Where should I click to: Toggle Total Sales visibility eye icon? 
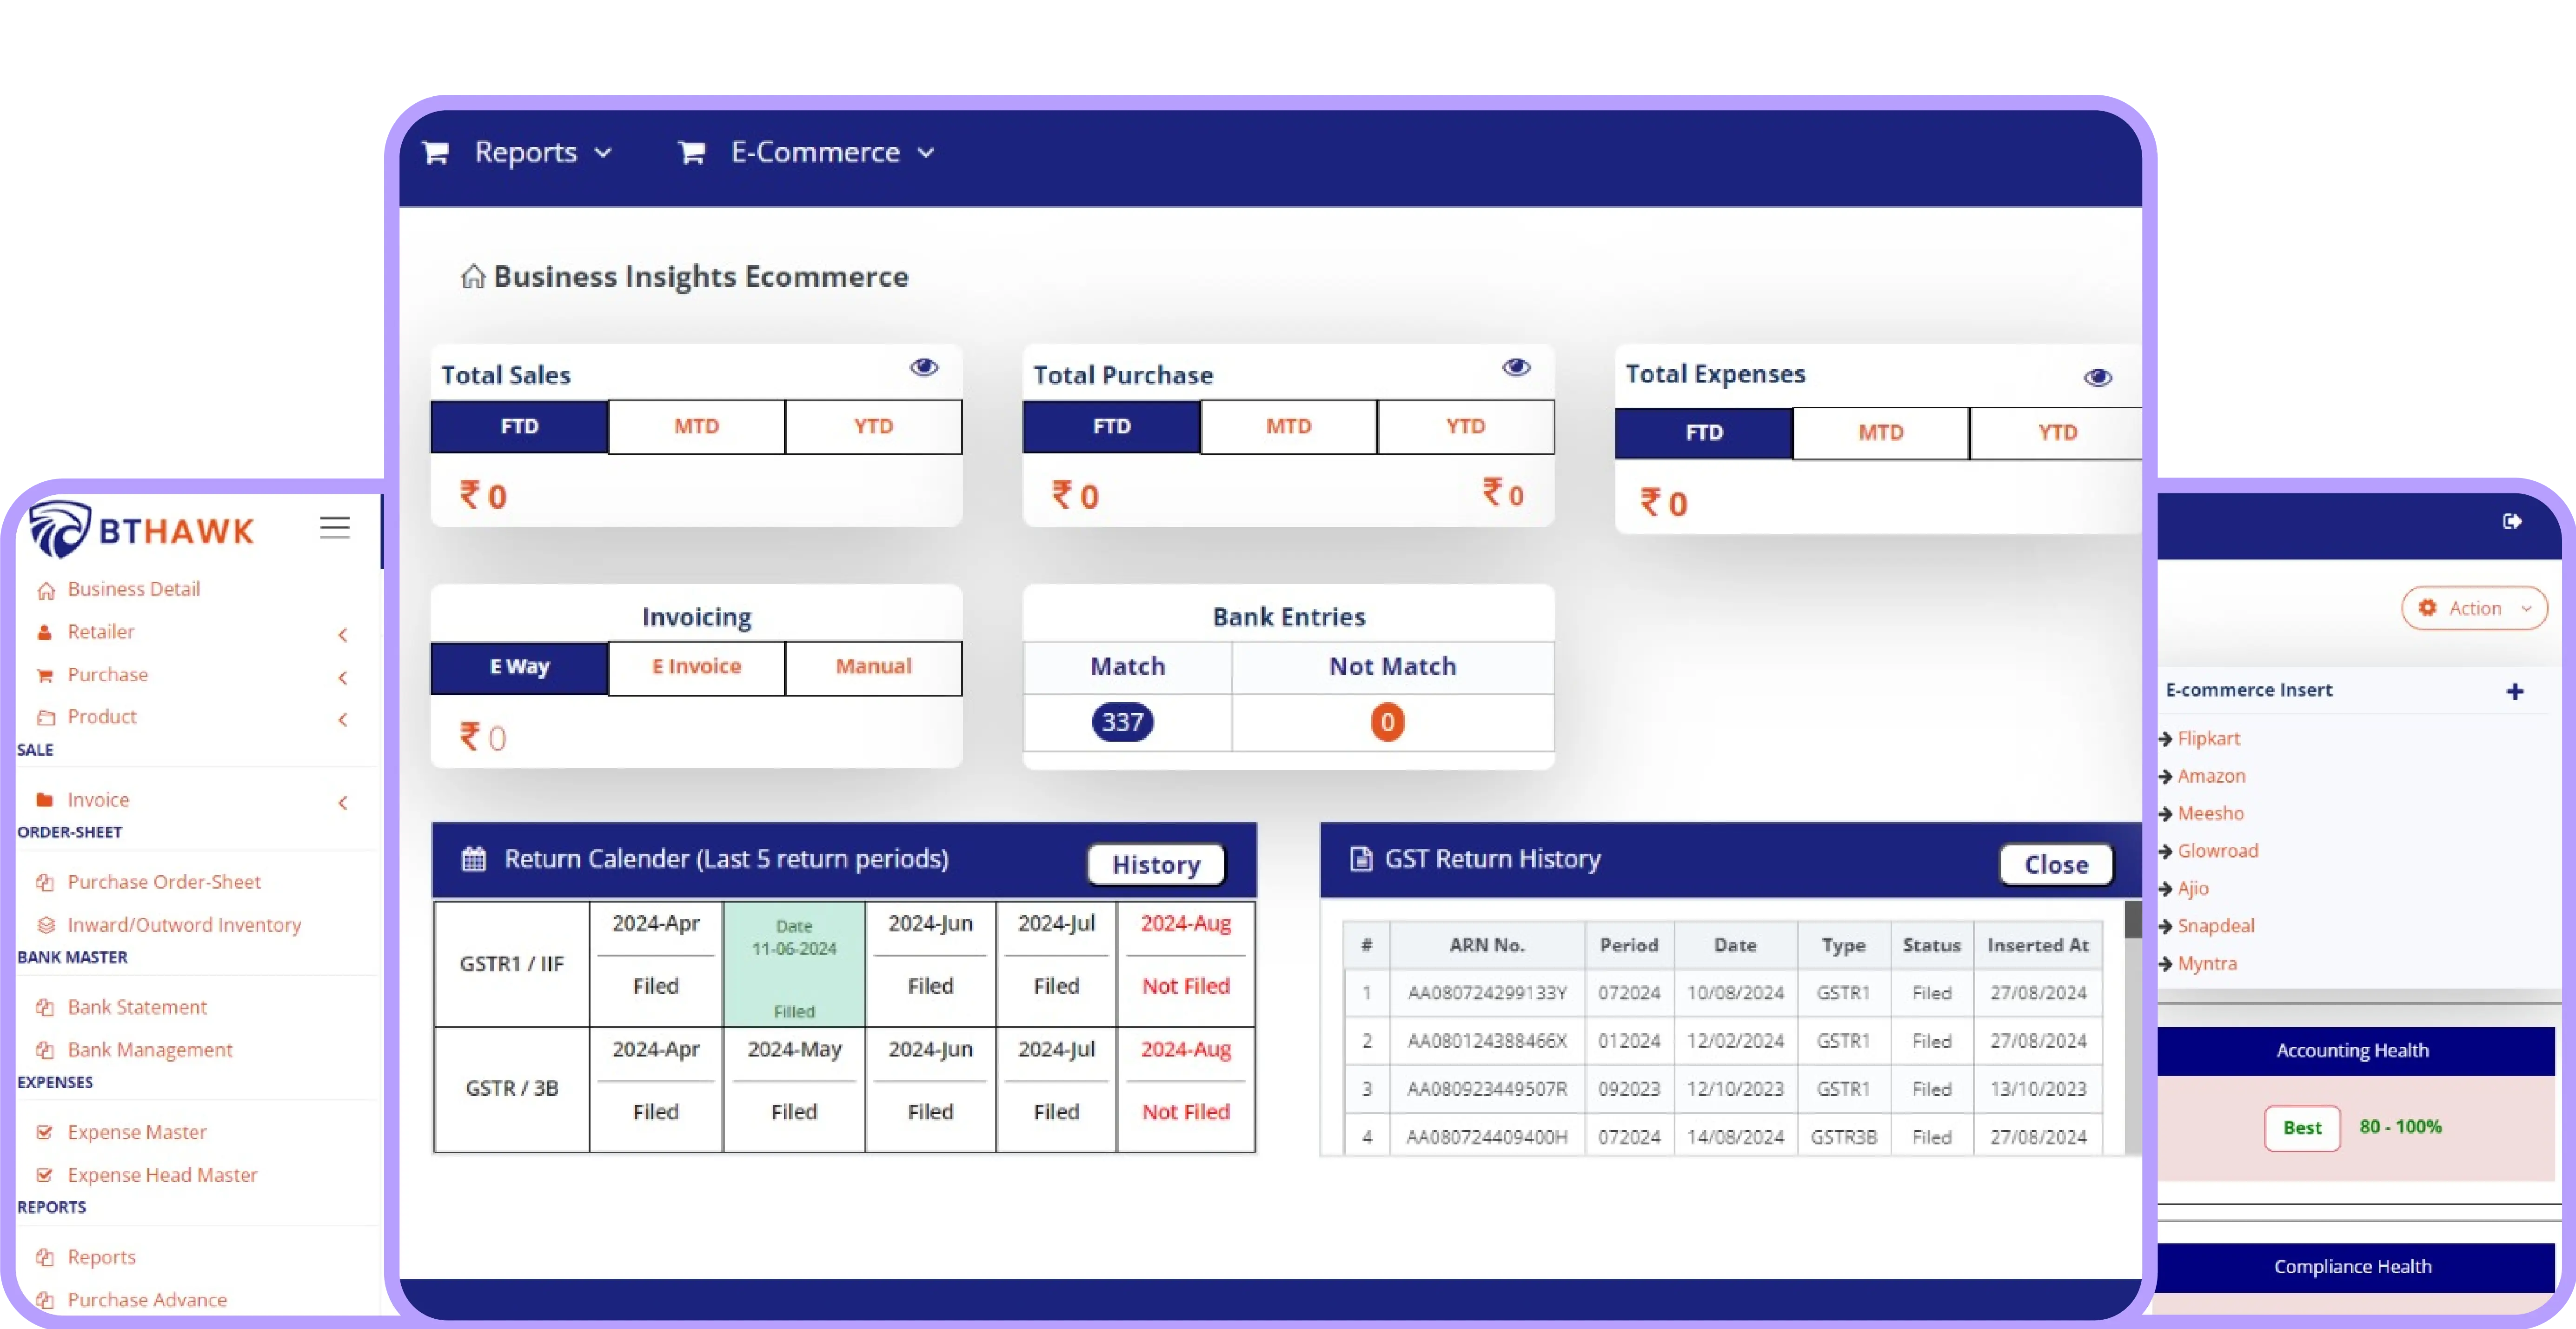[923, 367]
